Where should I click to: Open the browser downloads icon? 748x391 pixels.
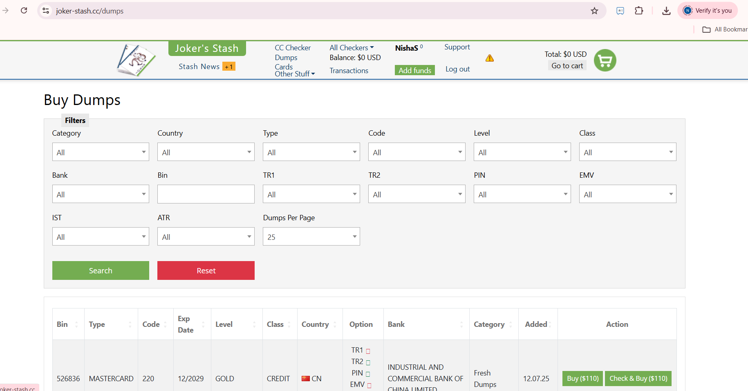[x=666, y=11]
